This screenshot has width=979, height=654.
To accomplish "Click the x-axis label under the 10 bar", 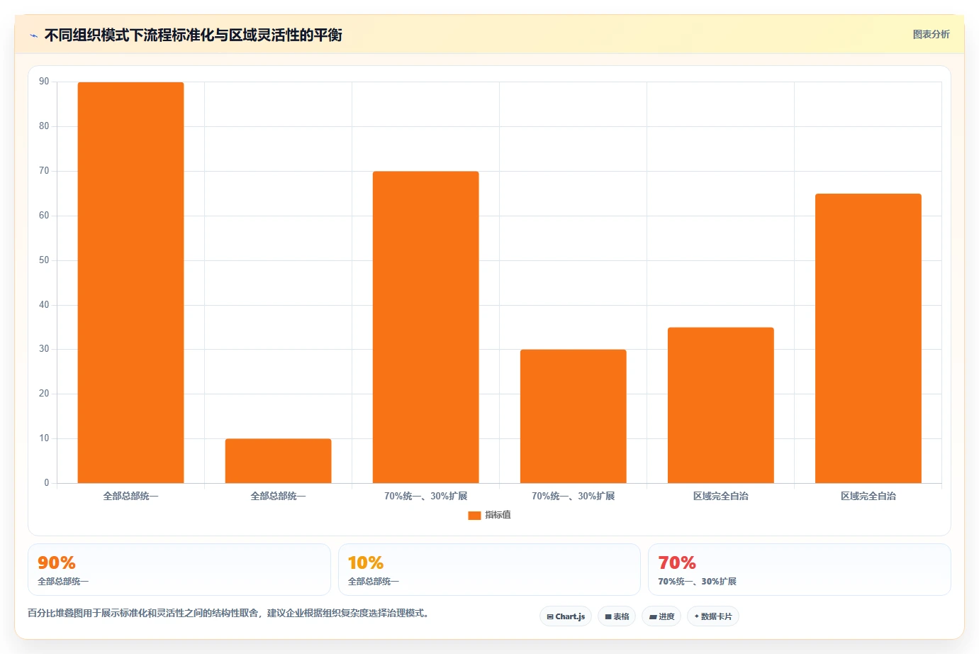I will [x=278, y=496].
